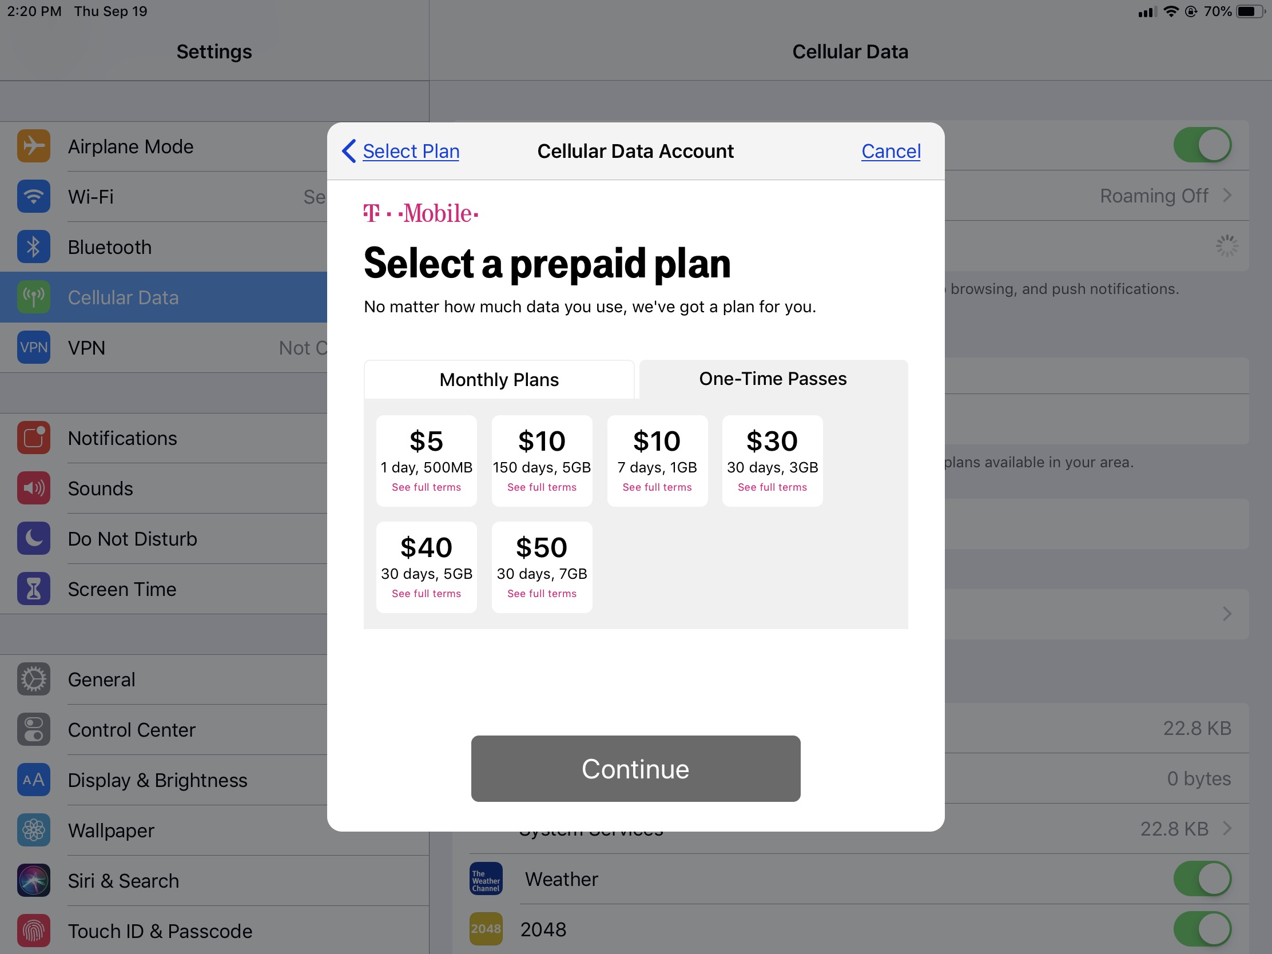Open VPN settings via the VPN icon

[33, 347]
